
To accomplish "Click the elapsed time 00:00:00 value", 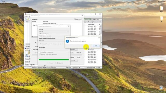I will tap(79, 53).
